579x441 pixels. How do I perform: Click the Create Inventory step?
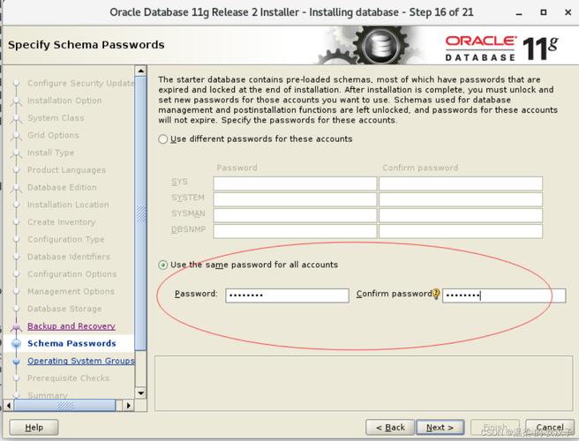(61, 222)
